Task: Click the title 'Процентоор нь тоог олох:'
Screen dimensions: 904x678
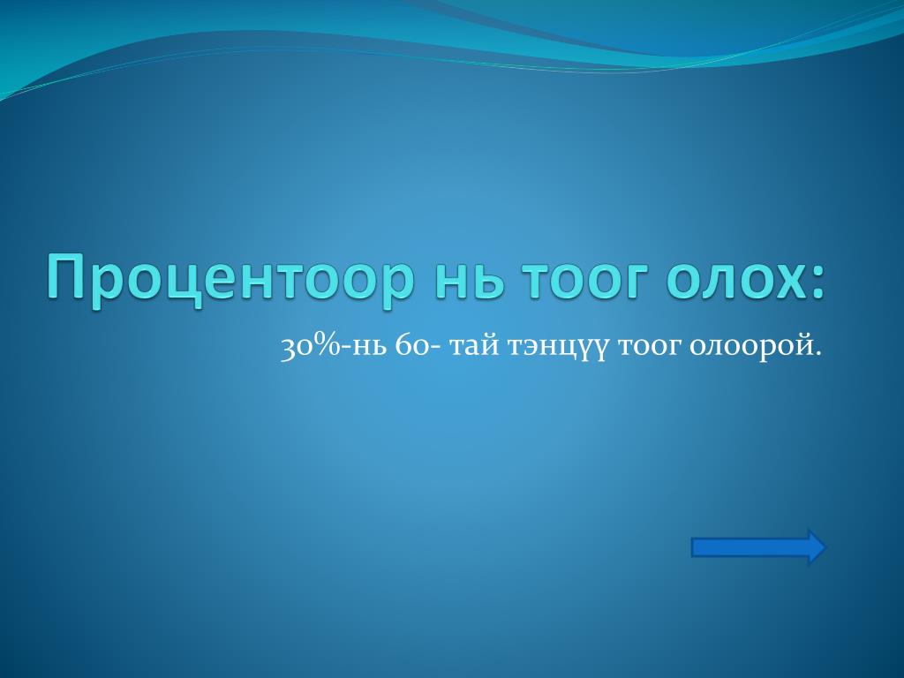Action: pos(436,281)
